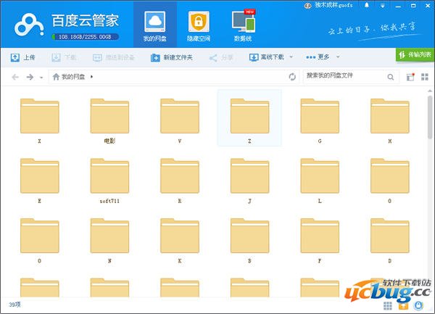
Task: Click the search magnifier icon
Action: (x=390, y=77)
